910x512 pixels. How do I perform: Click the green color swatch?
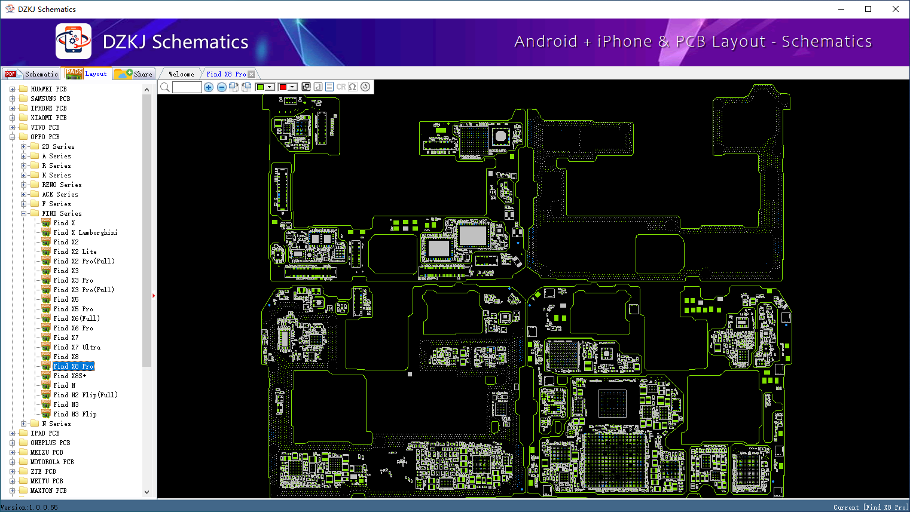[x=260, y=87]
